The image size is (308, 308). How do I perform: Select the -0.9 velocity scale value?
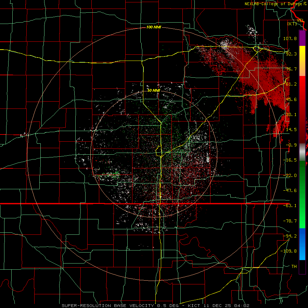(291, 145)
